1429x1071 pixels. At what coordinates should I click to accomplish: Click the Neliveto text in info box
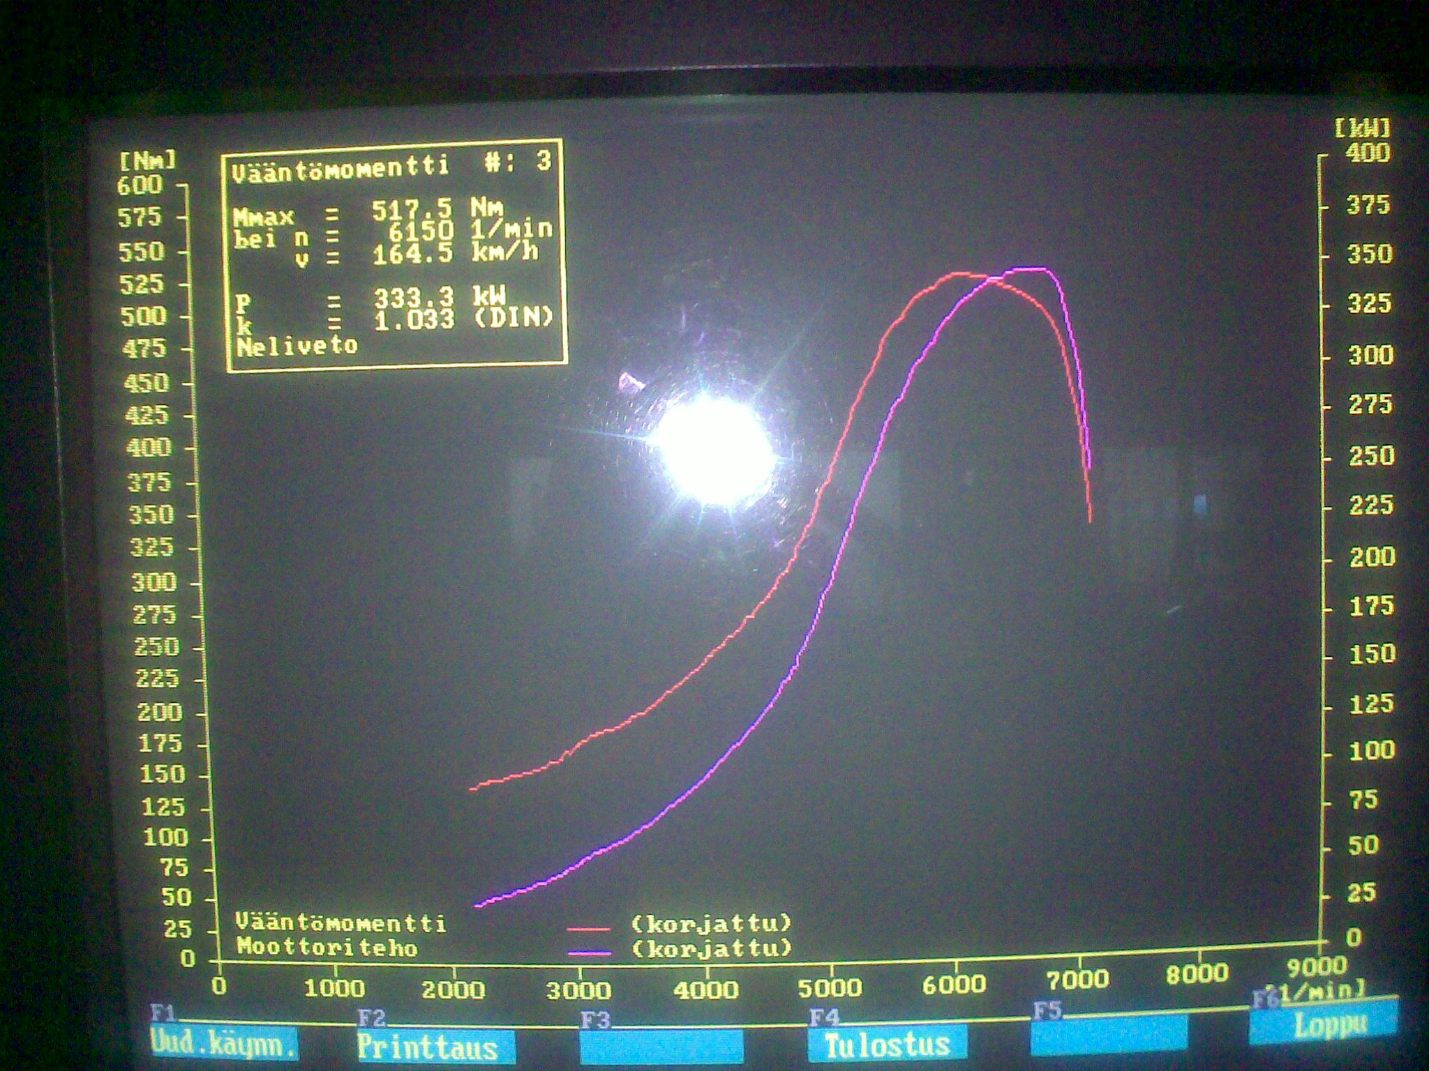pyautogui.click(x=297, y=346)
